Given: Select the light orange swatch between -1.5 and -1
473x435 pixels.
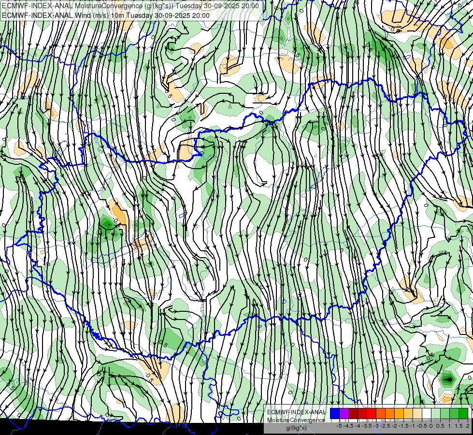Looking at the screenshot, I should [408, 413].
